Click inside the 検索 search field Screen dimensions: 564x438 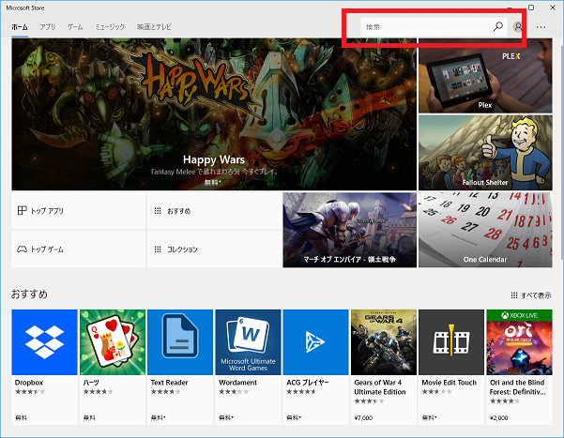click(422, 27)
